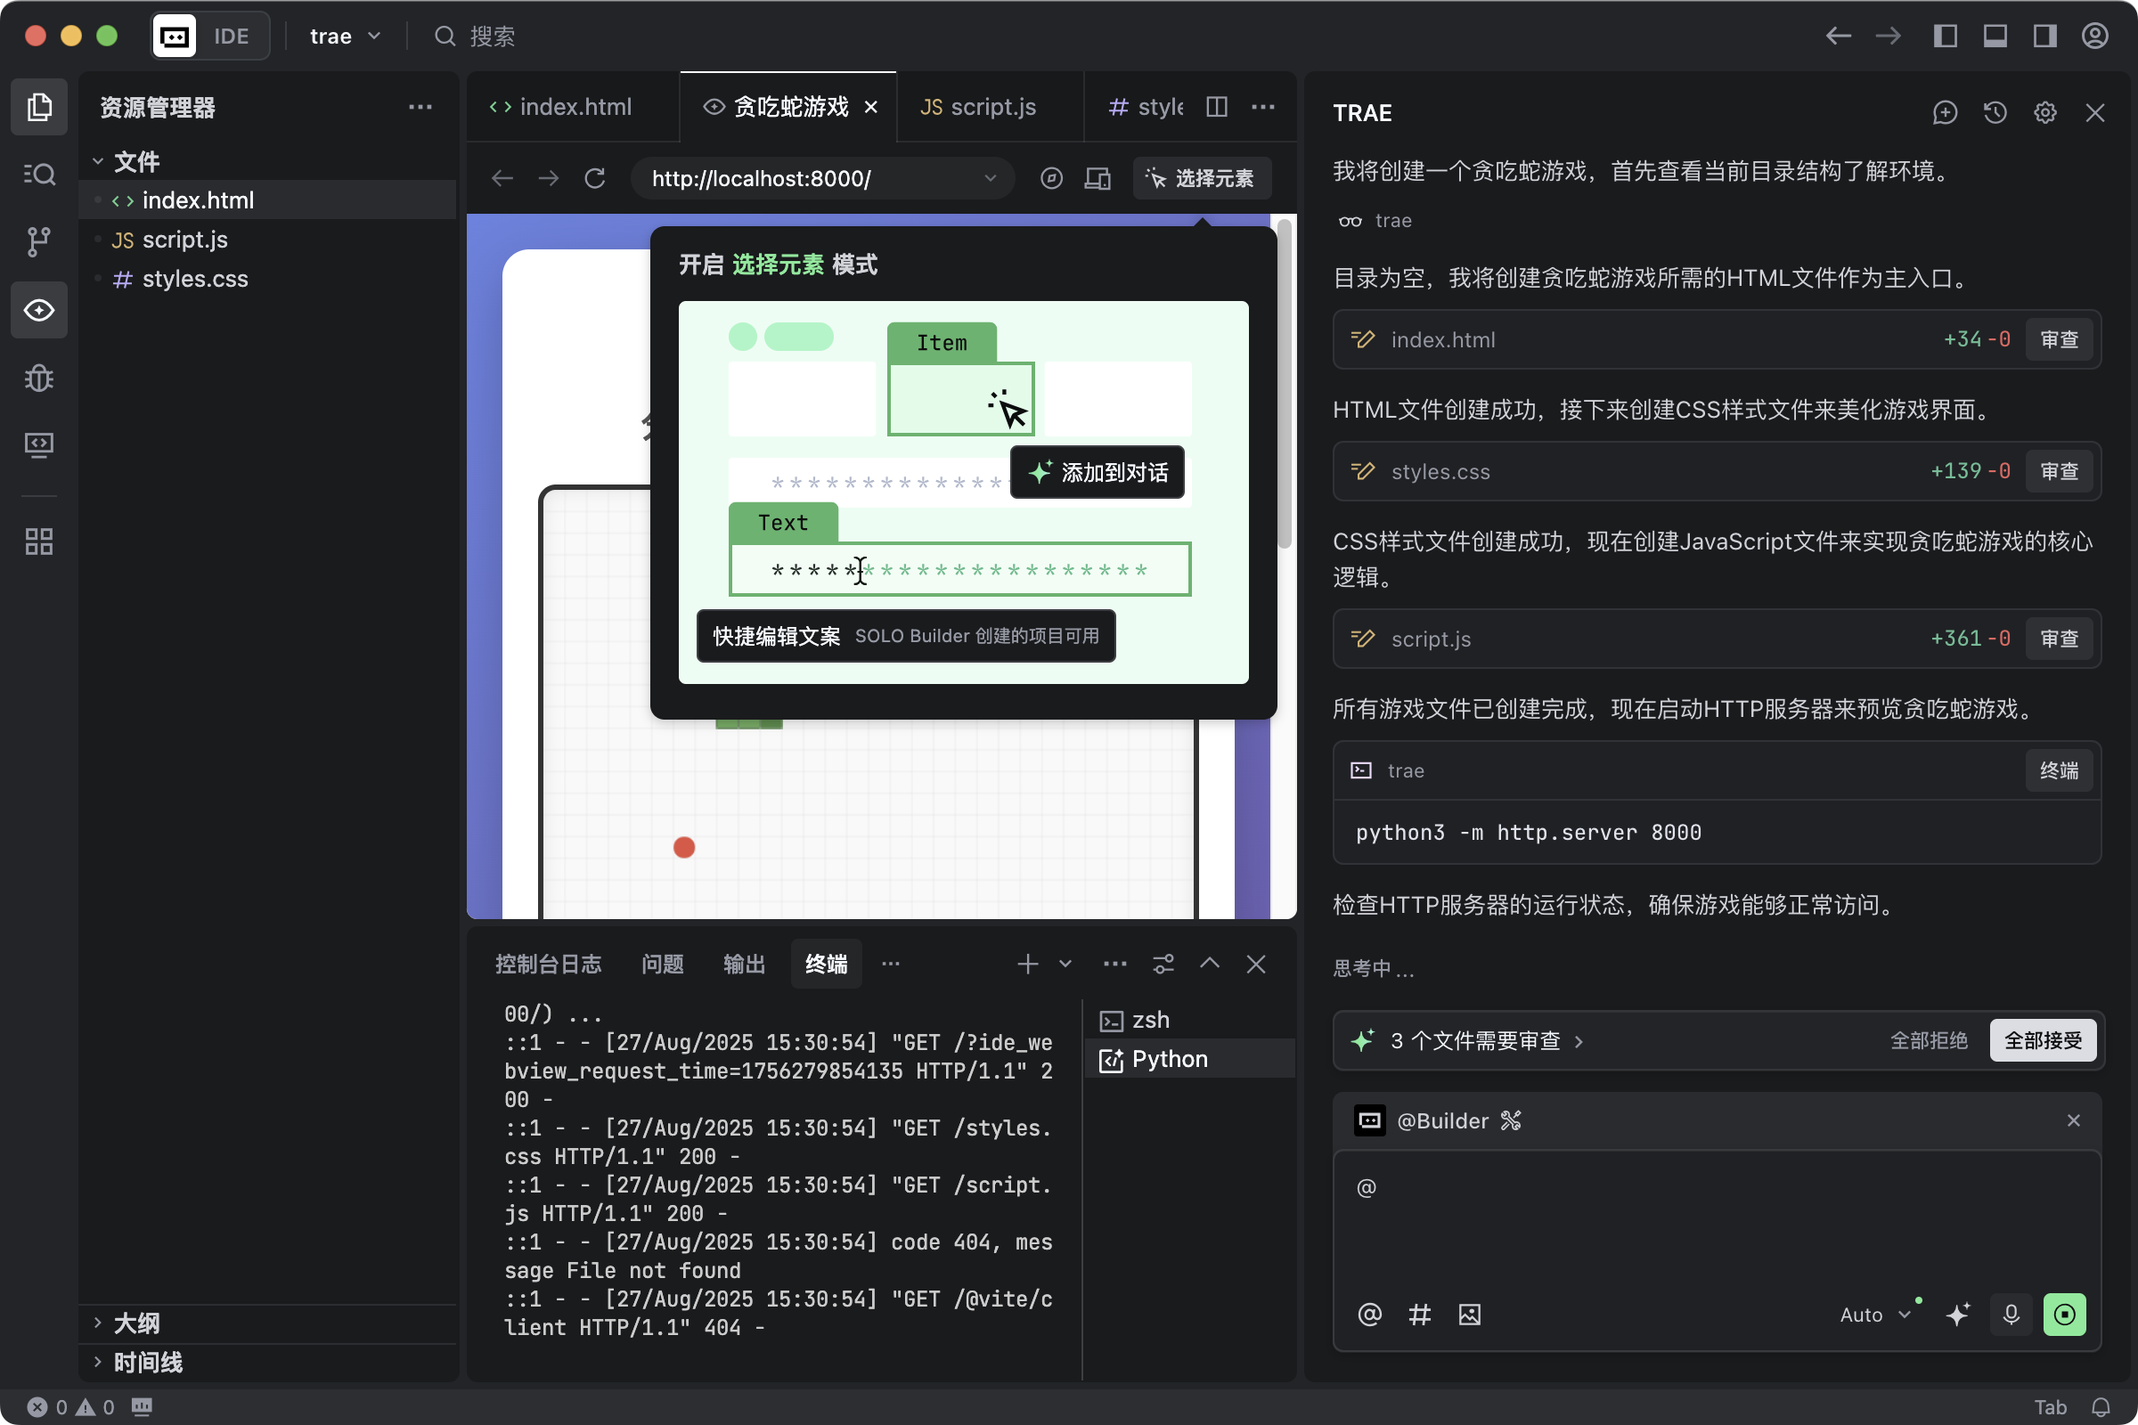This screenshot has width=2138, height=1425.
Task: Toggle the right sidebar layout icon
Action: click(x=2044, y=36)
